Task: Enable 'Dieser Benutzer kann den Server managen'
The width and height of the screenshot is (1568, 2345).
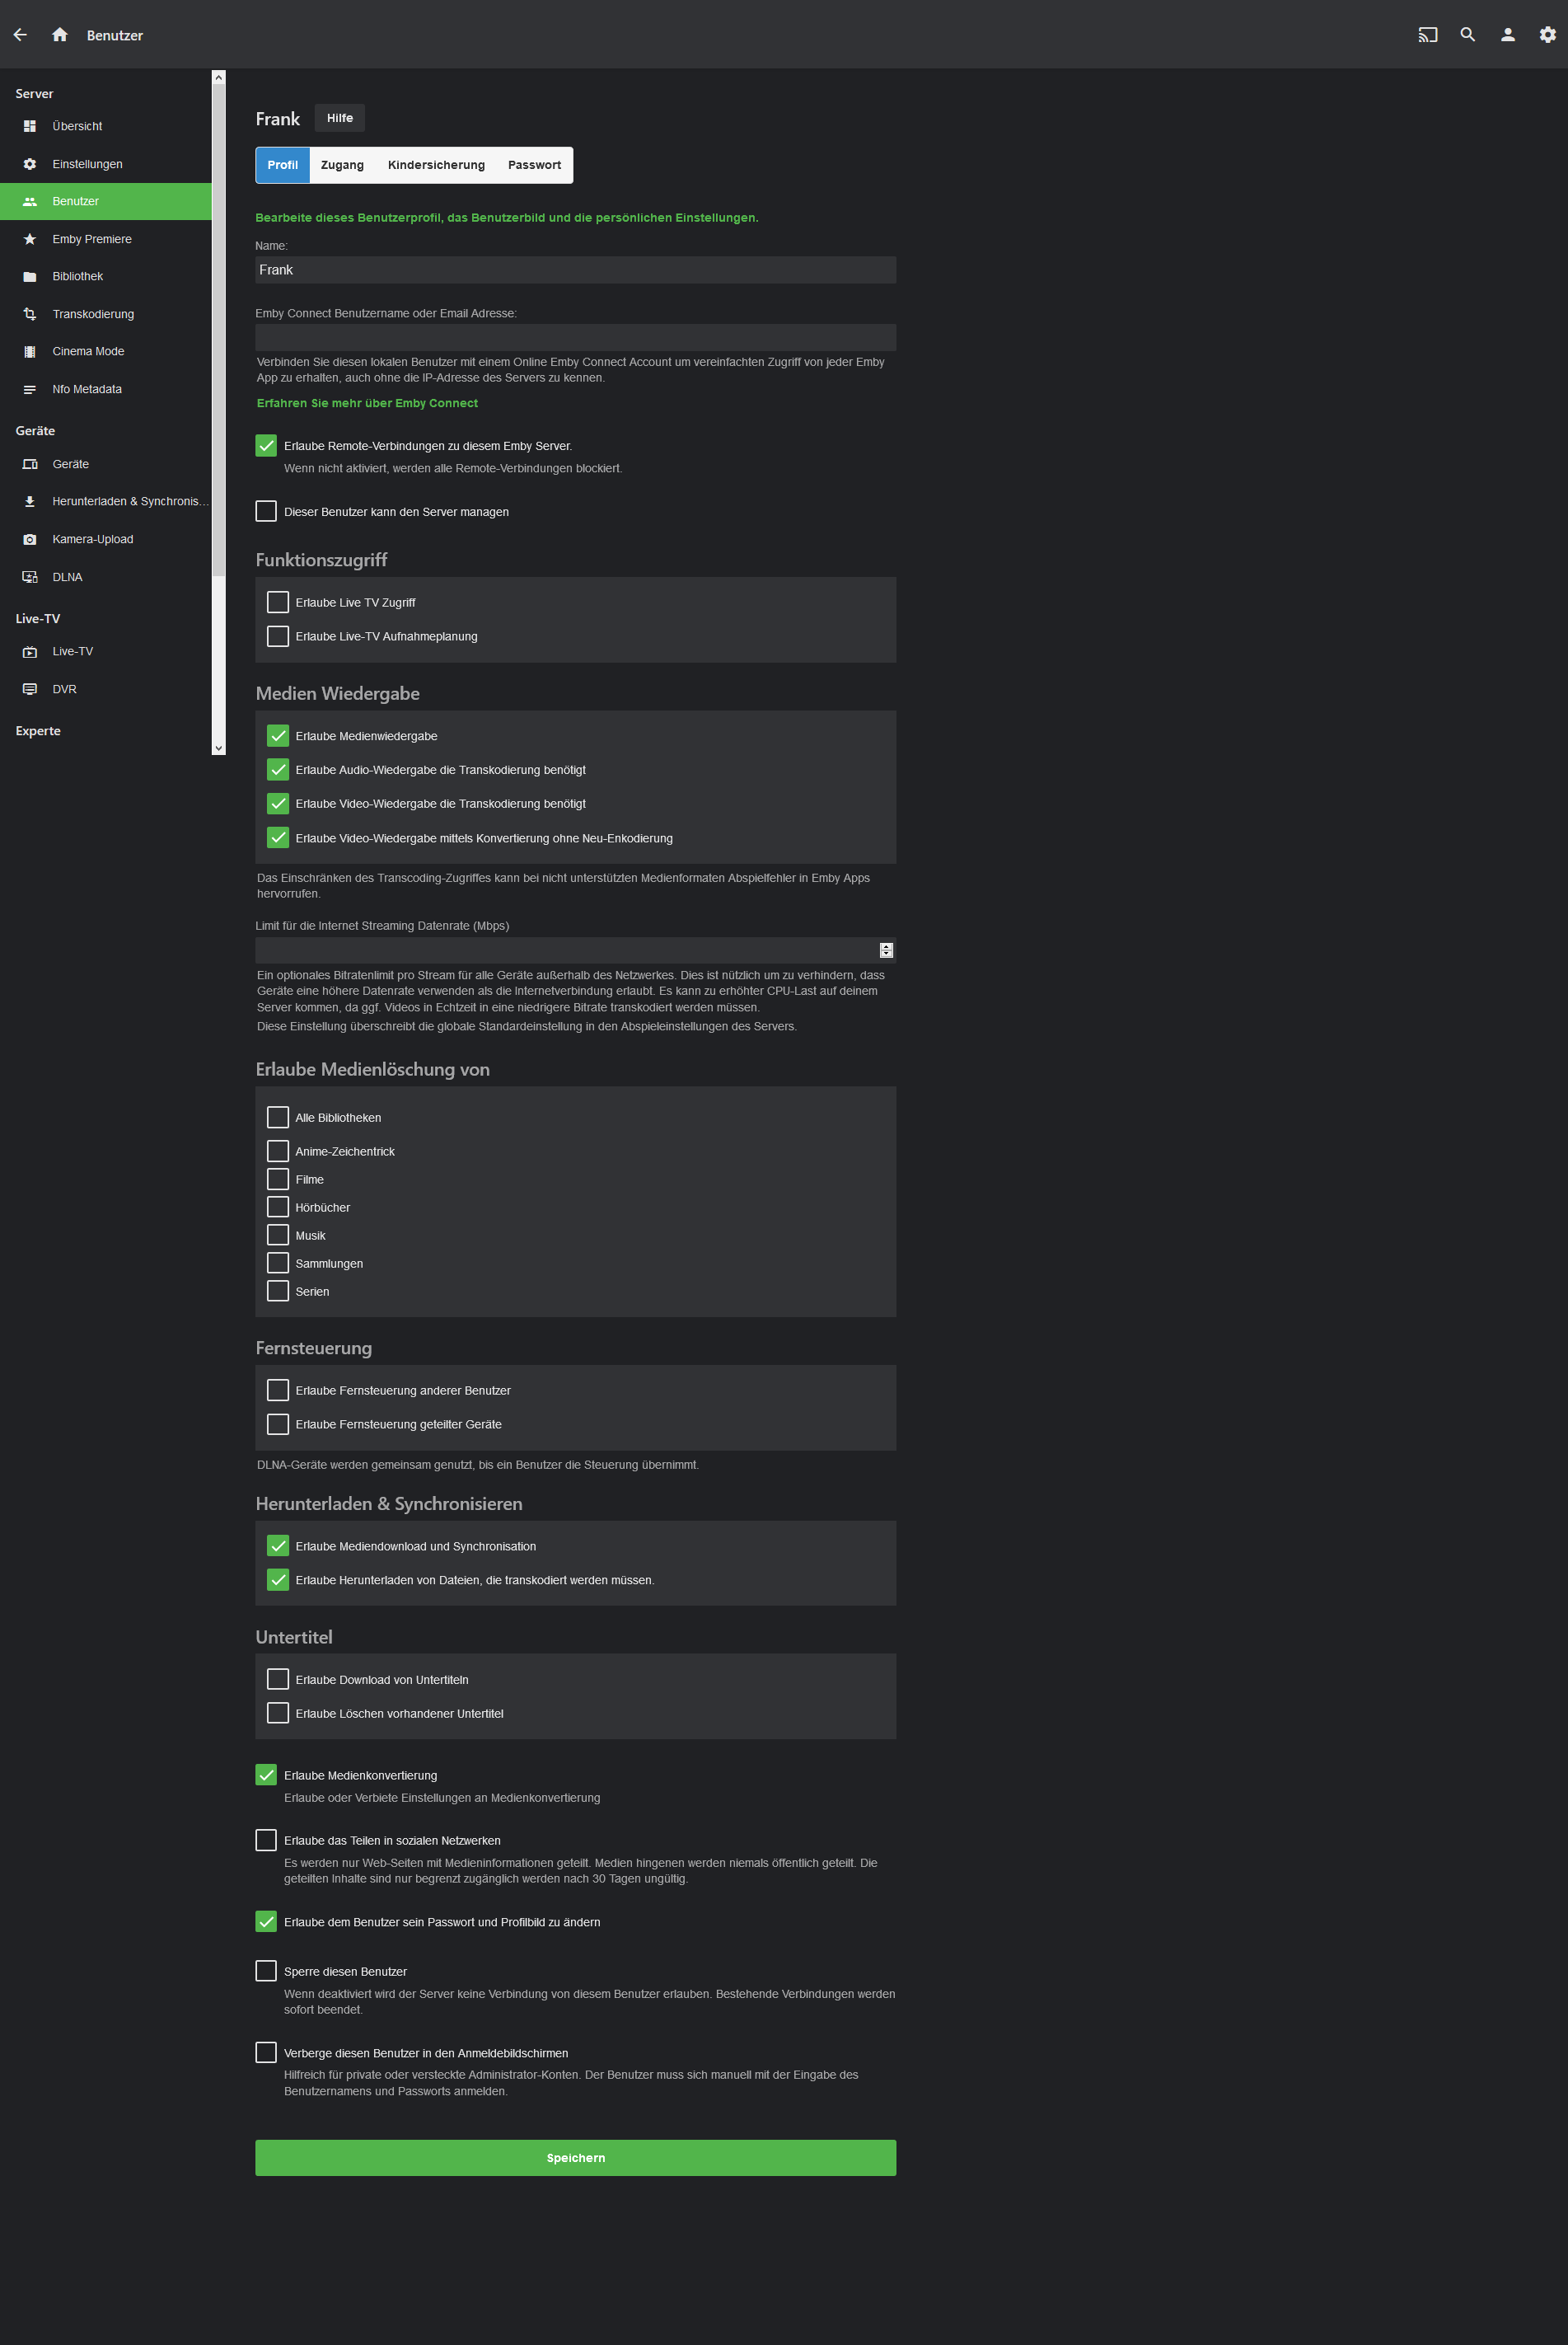Action: [x=266, y=511]
